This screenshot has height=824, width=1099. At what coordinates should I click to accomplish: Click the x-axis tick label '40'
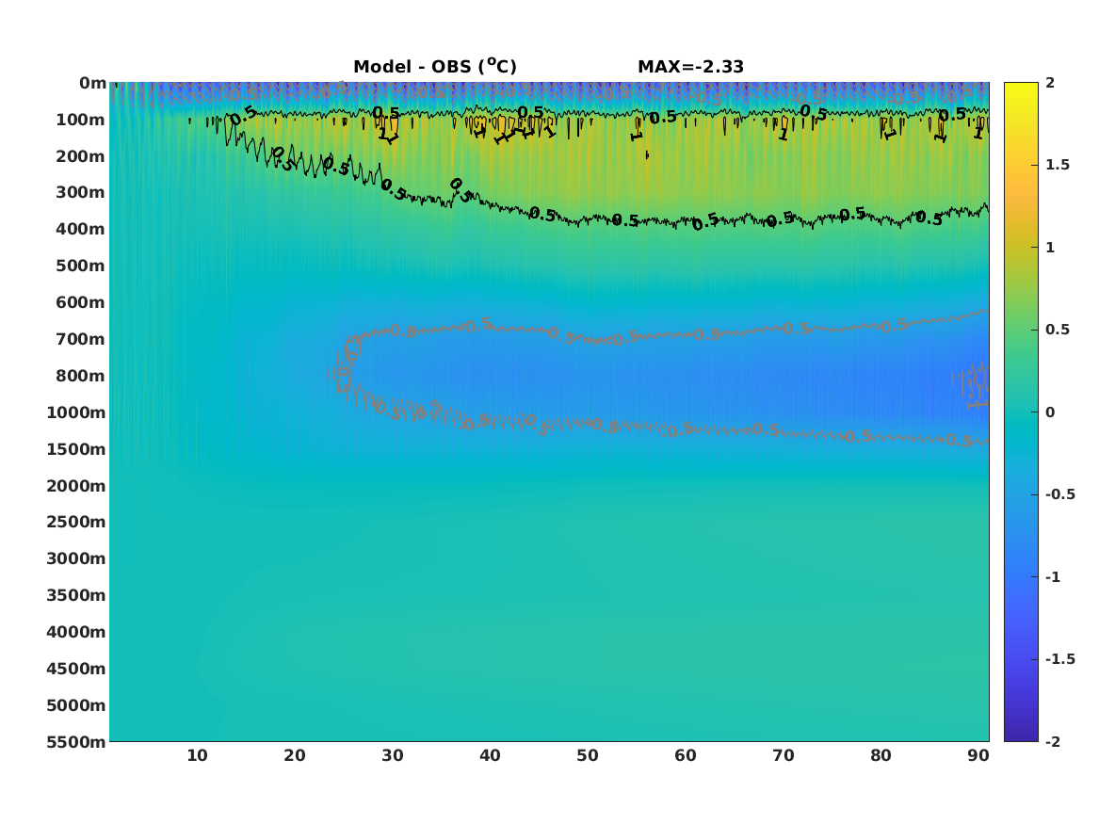click(x=490, y=755)
